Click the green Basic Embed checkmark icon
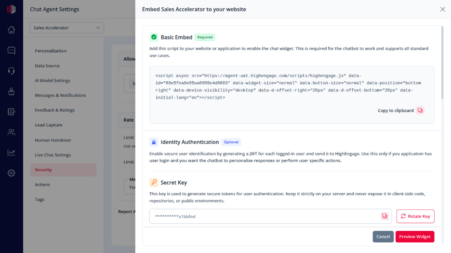 pyautogui.click(x=154, y=37)
